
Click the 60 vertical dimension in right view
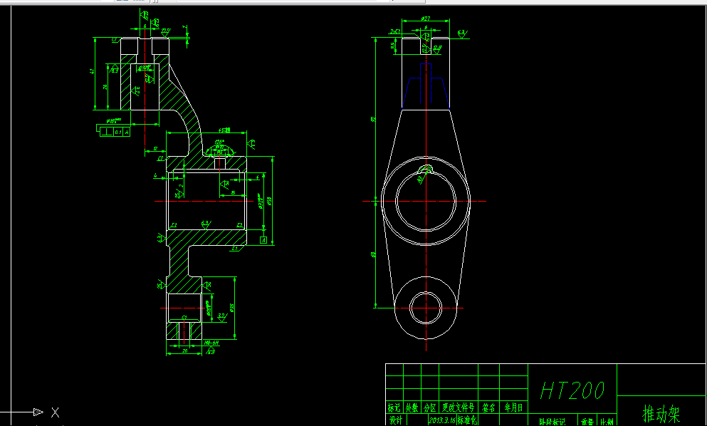click(x=373, y=254)
